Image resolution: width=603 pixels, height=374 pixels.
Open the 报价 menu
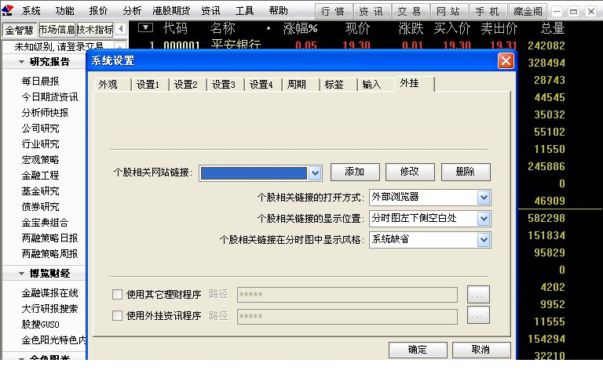point(98,11)
